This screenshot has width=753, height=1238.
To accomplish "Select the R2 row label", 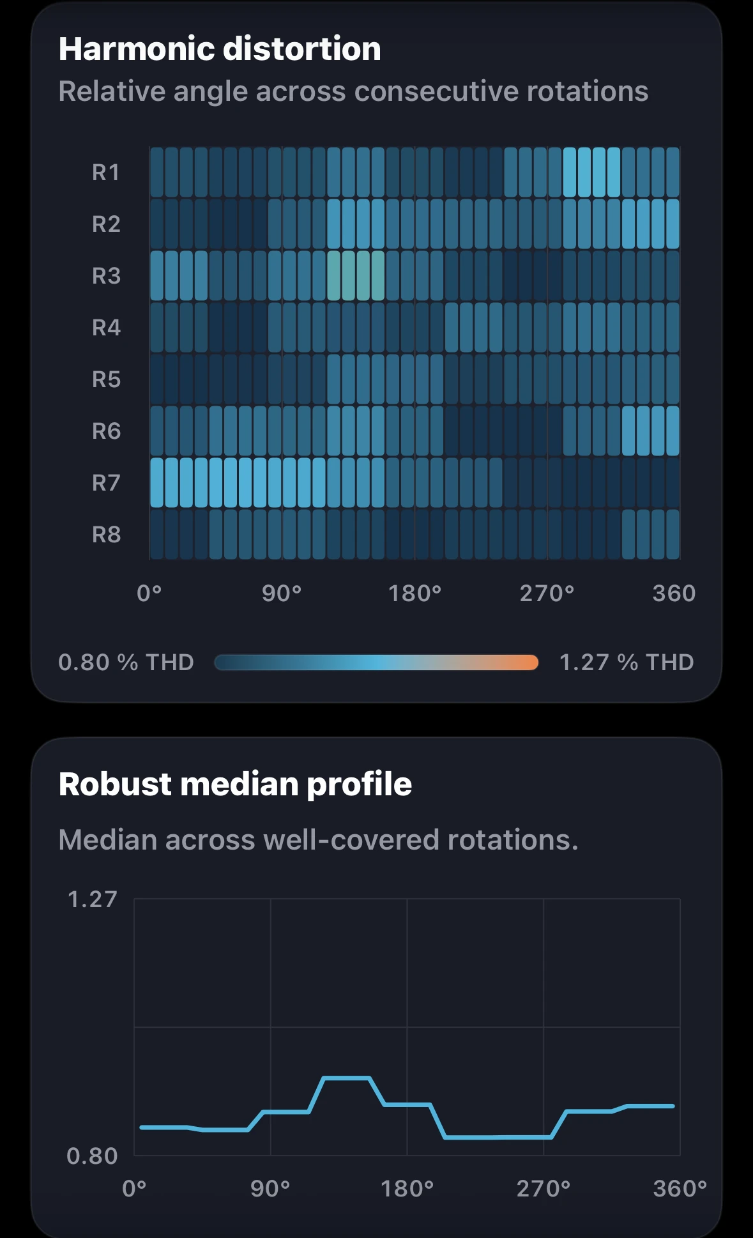I will coord(106,224).
